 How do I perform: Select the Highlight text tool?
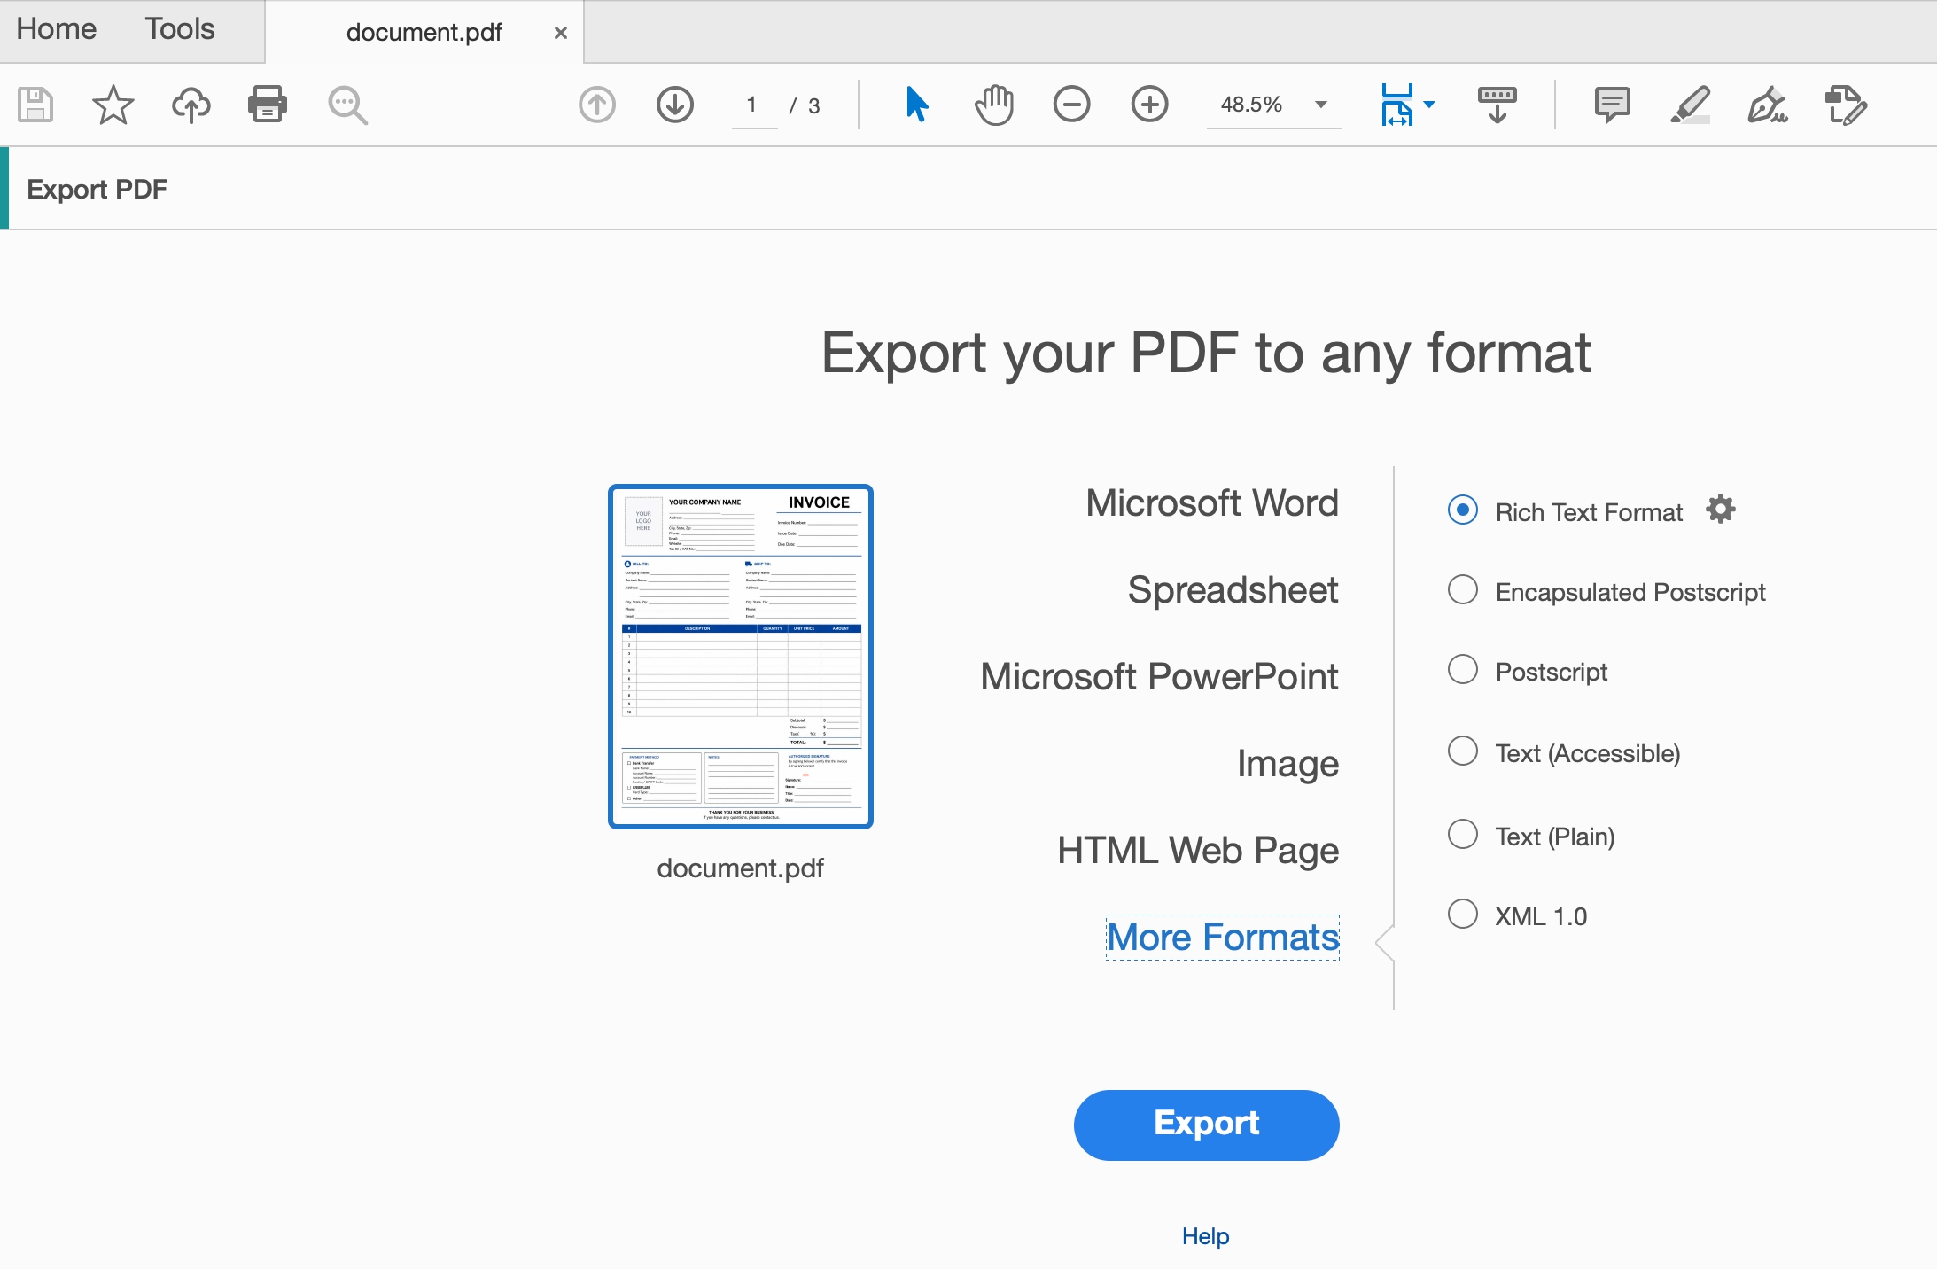[x=1691, y=105]
